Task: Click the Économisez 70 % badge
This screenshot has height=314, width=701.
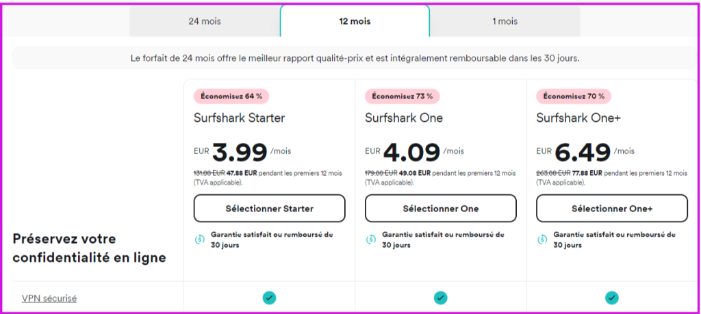Action: pos(574,96)
